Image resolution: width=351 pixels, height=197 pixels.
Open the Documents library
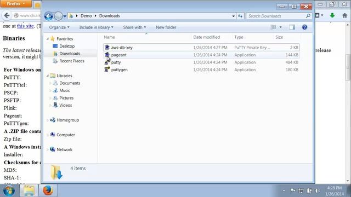point(70,83)
